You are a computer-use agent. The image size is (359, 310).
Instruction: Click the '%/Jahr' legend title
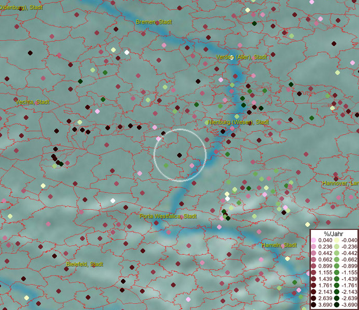click(334, 234)
